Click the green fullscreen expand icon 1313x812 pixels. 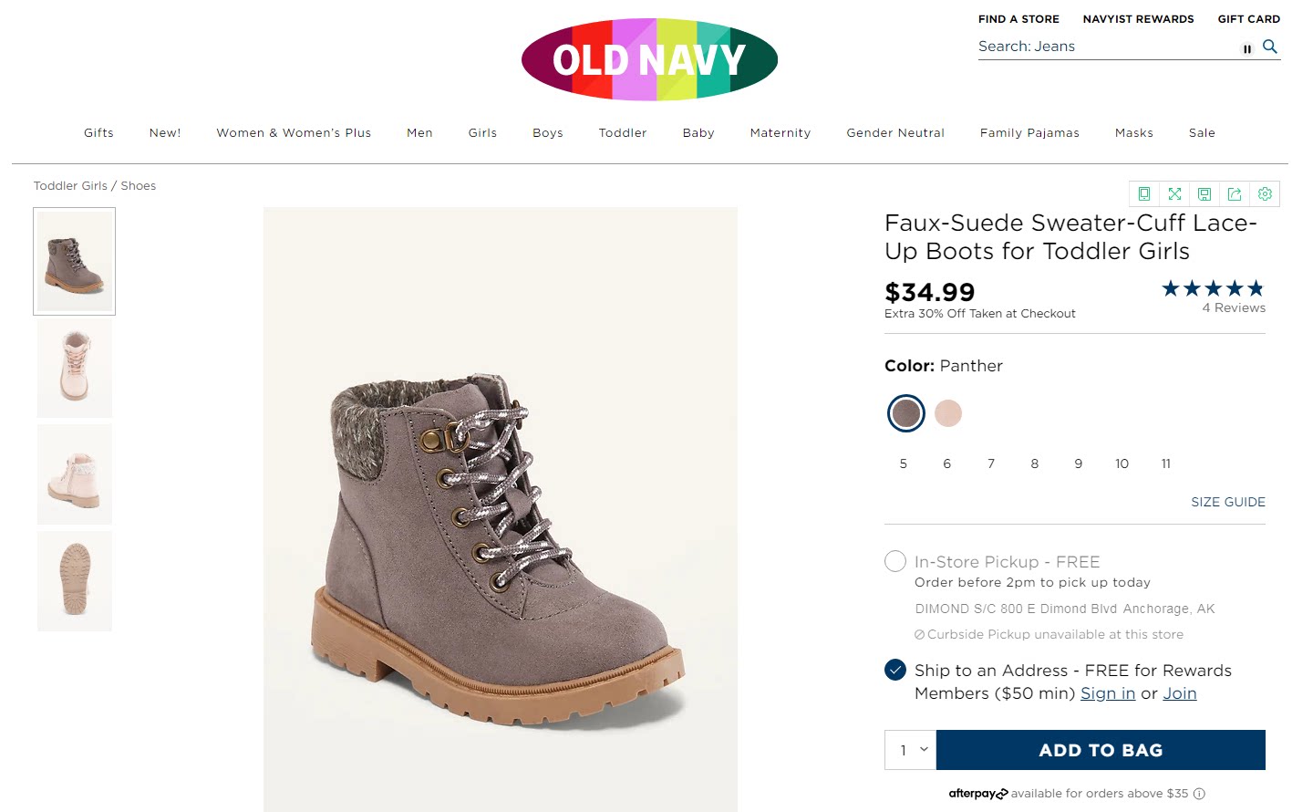click(1174, 194)
